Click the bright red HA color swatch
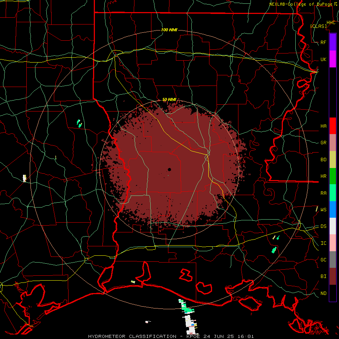This screenshot has height=339, width=339. click(333, 126)
